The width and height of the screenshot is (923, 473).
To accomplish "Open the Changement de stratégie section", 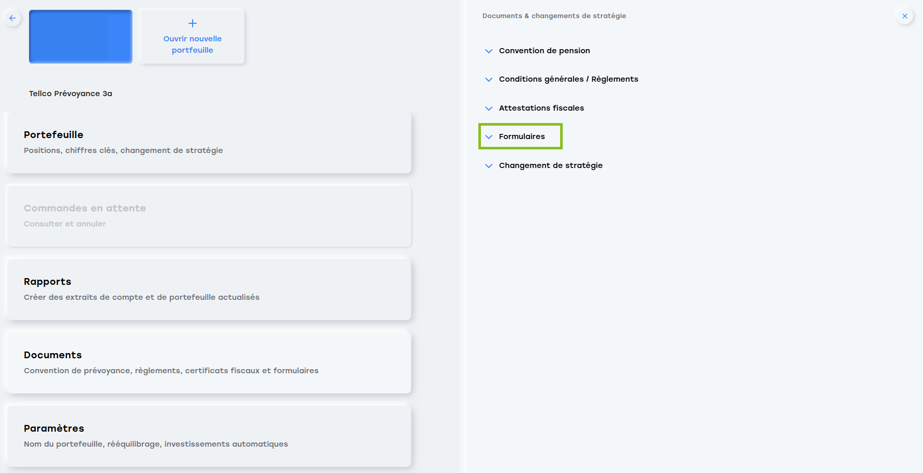I will [550, 165].
